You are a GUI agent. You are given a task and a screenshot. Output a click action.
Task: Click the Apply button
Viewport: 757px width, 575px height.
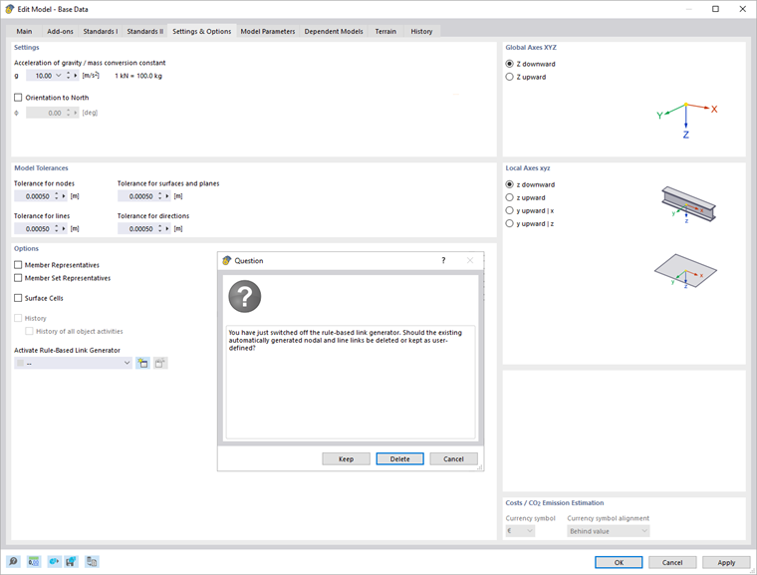pos(726,562)
